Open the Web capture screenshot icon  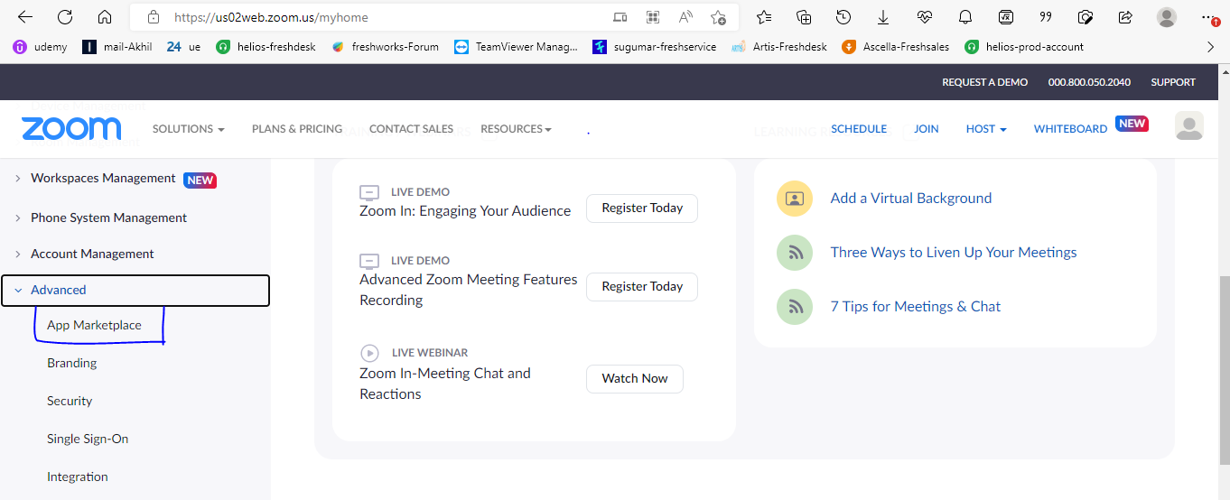pyautogui.click(x=1086, y=17)
